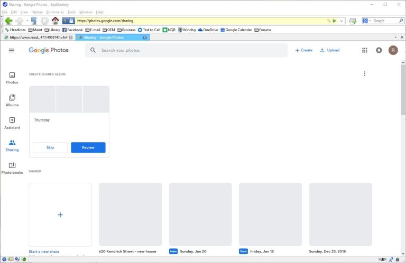Open the account avatar R

click(393, 50)
